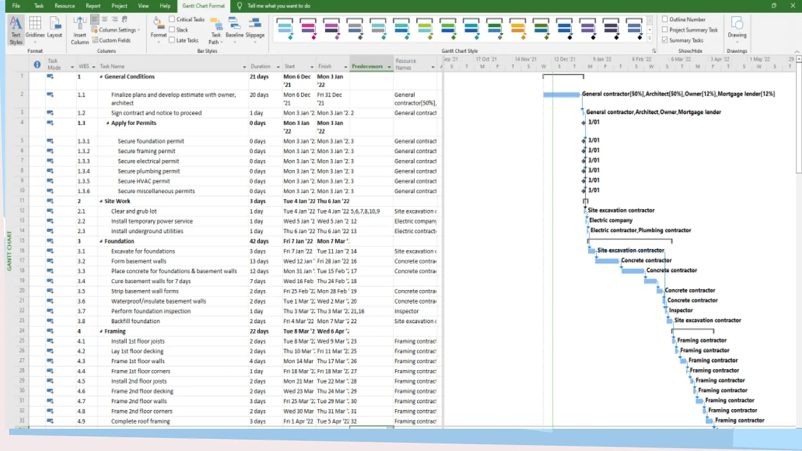The height and width of the screenshot is (451, 802).
Task: Collapse the Foundation summary task
Action: click(101, 241)
